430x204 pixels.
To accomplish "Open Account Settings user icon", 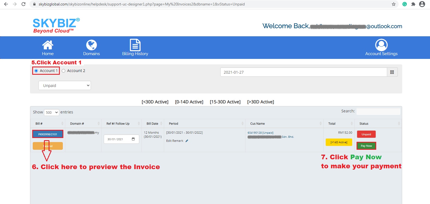I will tap(381, 45).
